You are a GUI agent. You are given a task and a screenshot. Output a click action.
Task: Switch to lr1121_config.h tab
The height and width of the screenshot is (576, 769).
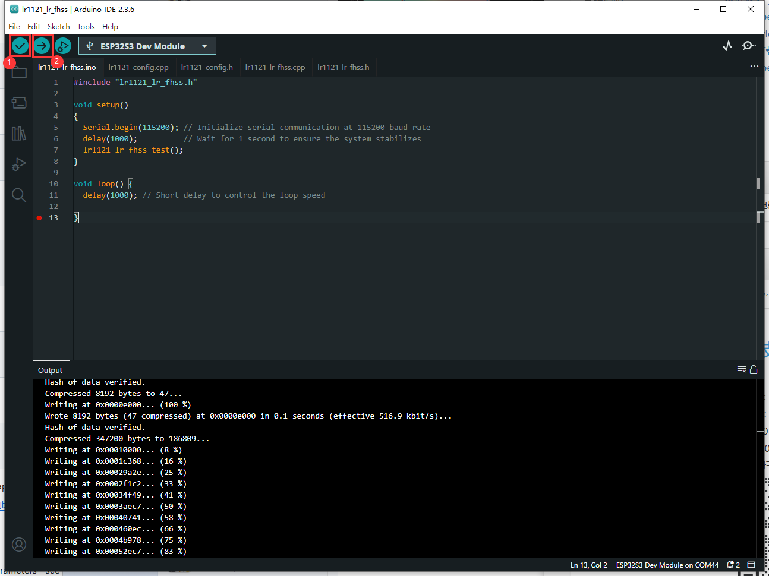[207, 67]
